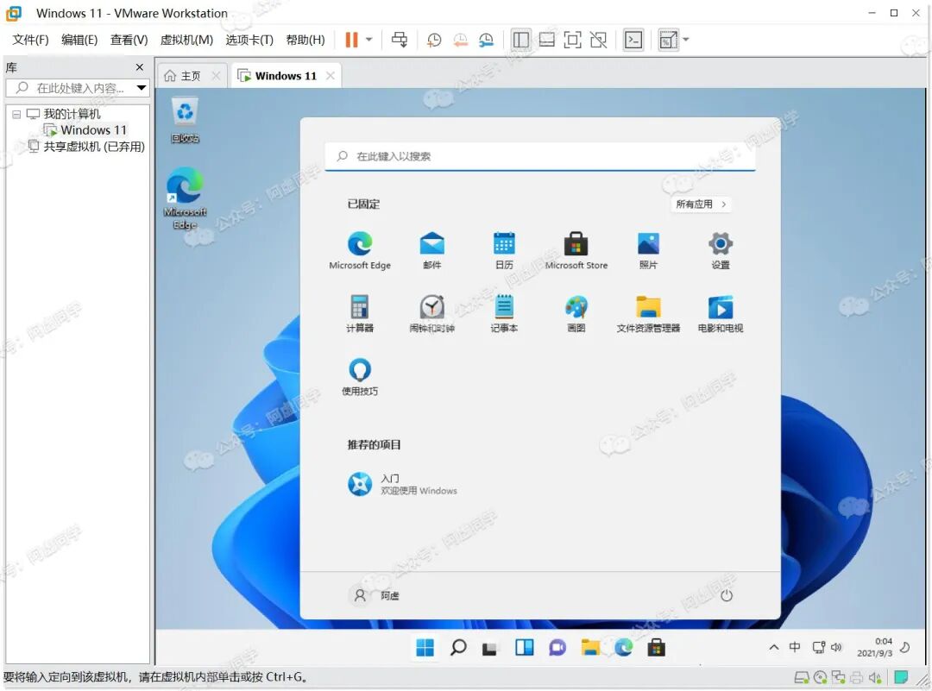The width and height of the screenshot is (932, 691).
Task: Click the 回收站 desktop icon
Action: (185, 122)
